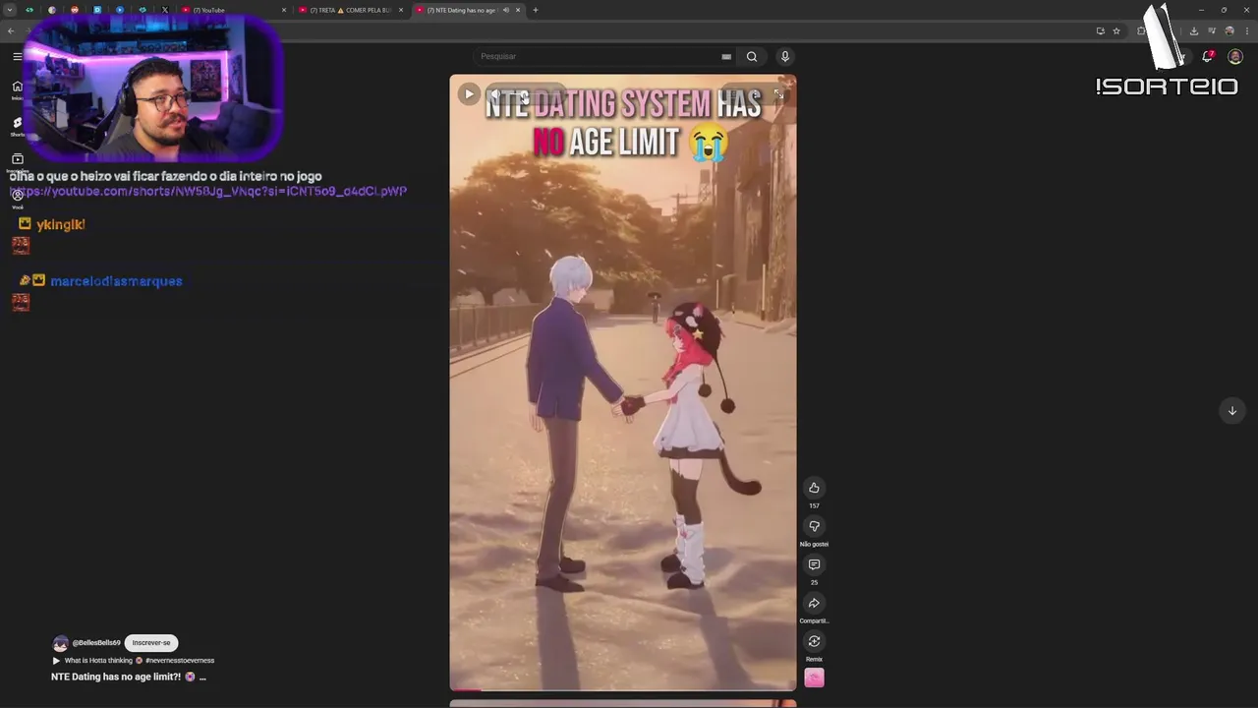The image size is (1258, 708).
Task: Click the ykinglki chat username
Action: click(x=61, y=224)
